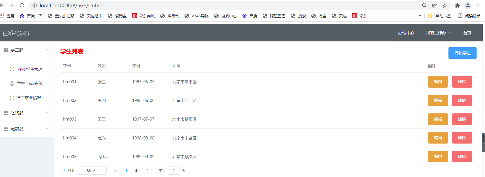
Task: Delete student hm002 李四
Action: click(x=462, y=100)
